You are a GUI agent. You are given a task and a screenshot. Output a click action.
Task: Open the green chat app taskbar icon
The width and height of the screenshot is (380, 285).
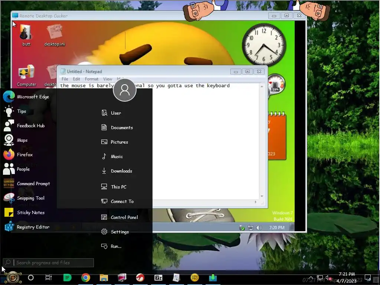67,278
